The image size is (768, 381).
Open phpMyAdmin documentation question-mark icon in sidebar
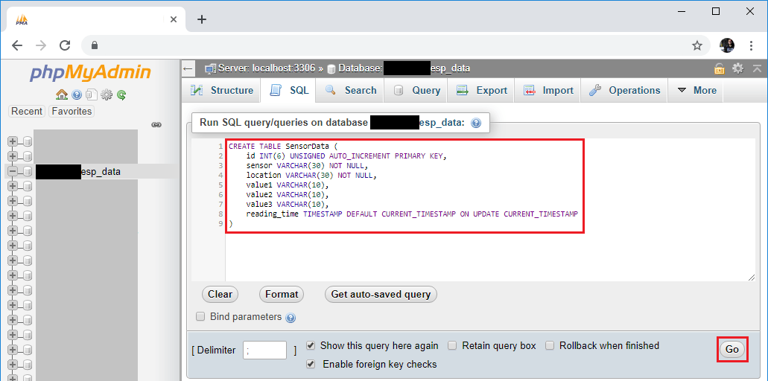pyautogui.click(x=77, y=95)
